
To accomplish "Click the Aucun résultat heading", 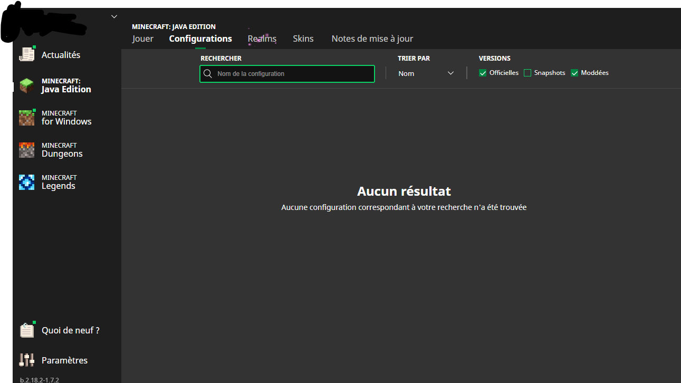I will point(404,191).
